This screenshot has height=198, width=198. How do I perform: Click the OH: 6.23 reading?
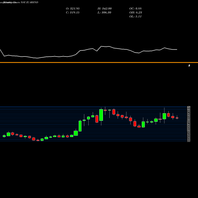[x=135, y=13]
